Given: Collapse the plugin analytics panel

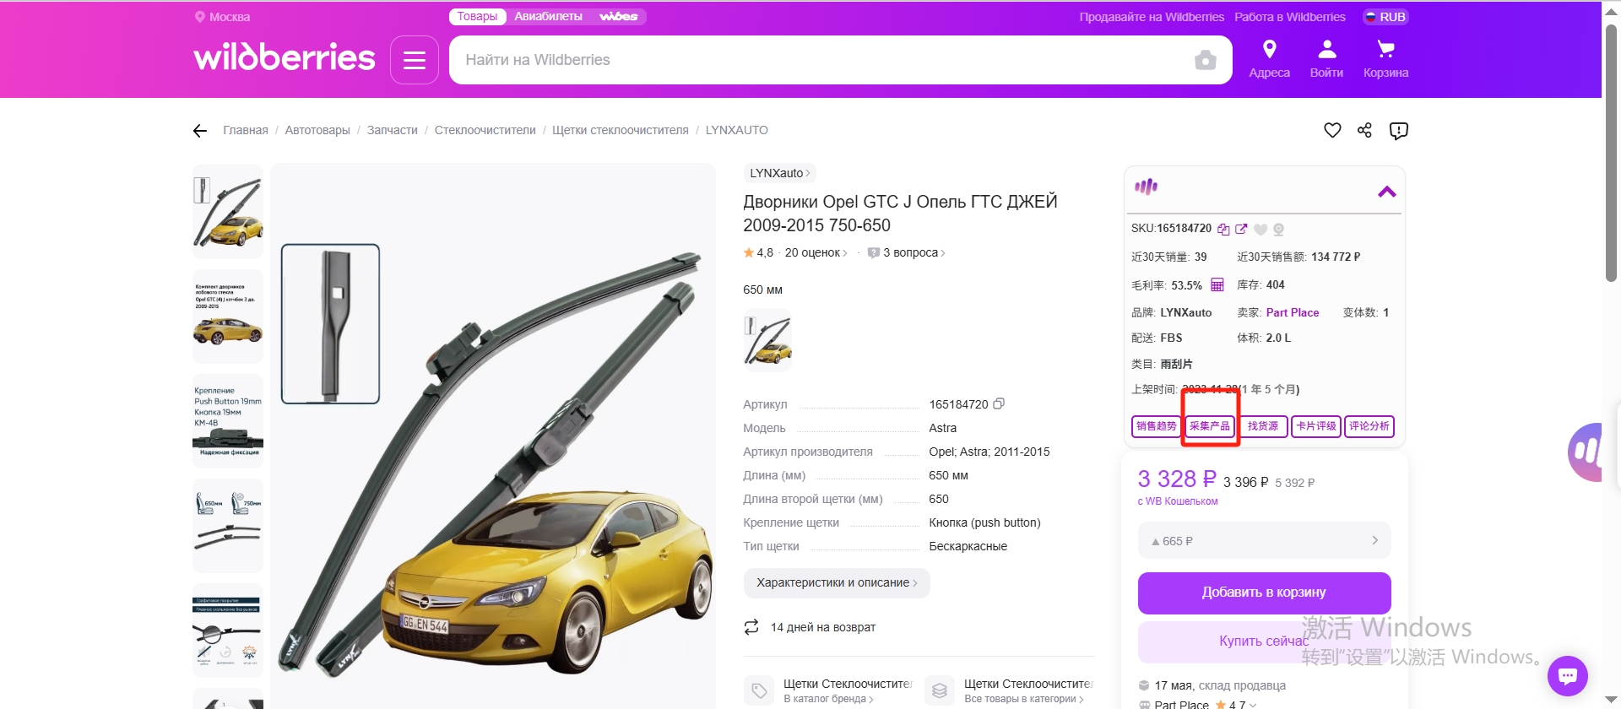Looking at the screenshot, I should tap(1386, 192).
